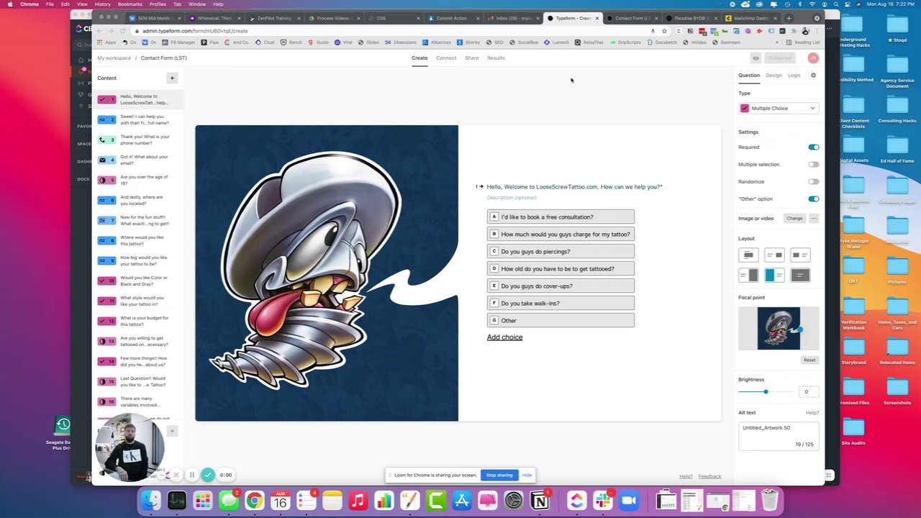Open Calendar in the Dock
Viewport: 921px width, 518px height.
(x=281, y=500)
